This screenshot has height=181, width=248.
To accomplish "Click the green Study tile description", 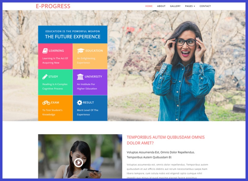I will click(x=55, y=86).
